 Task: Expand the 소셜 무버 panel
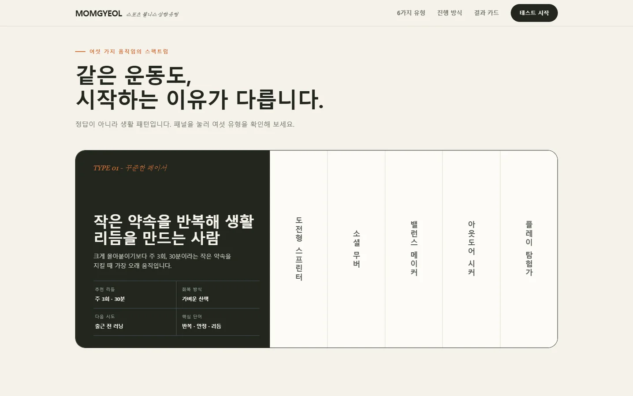click(356, 249)
